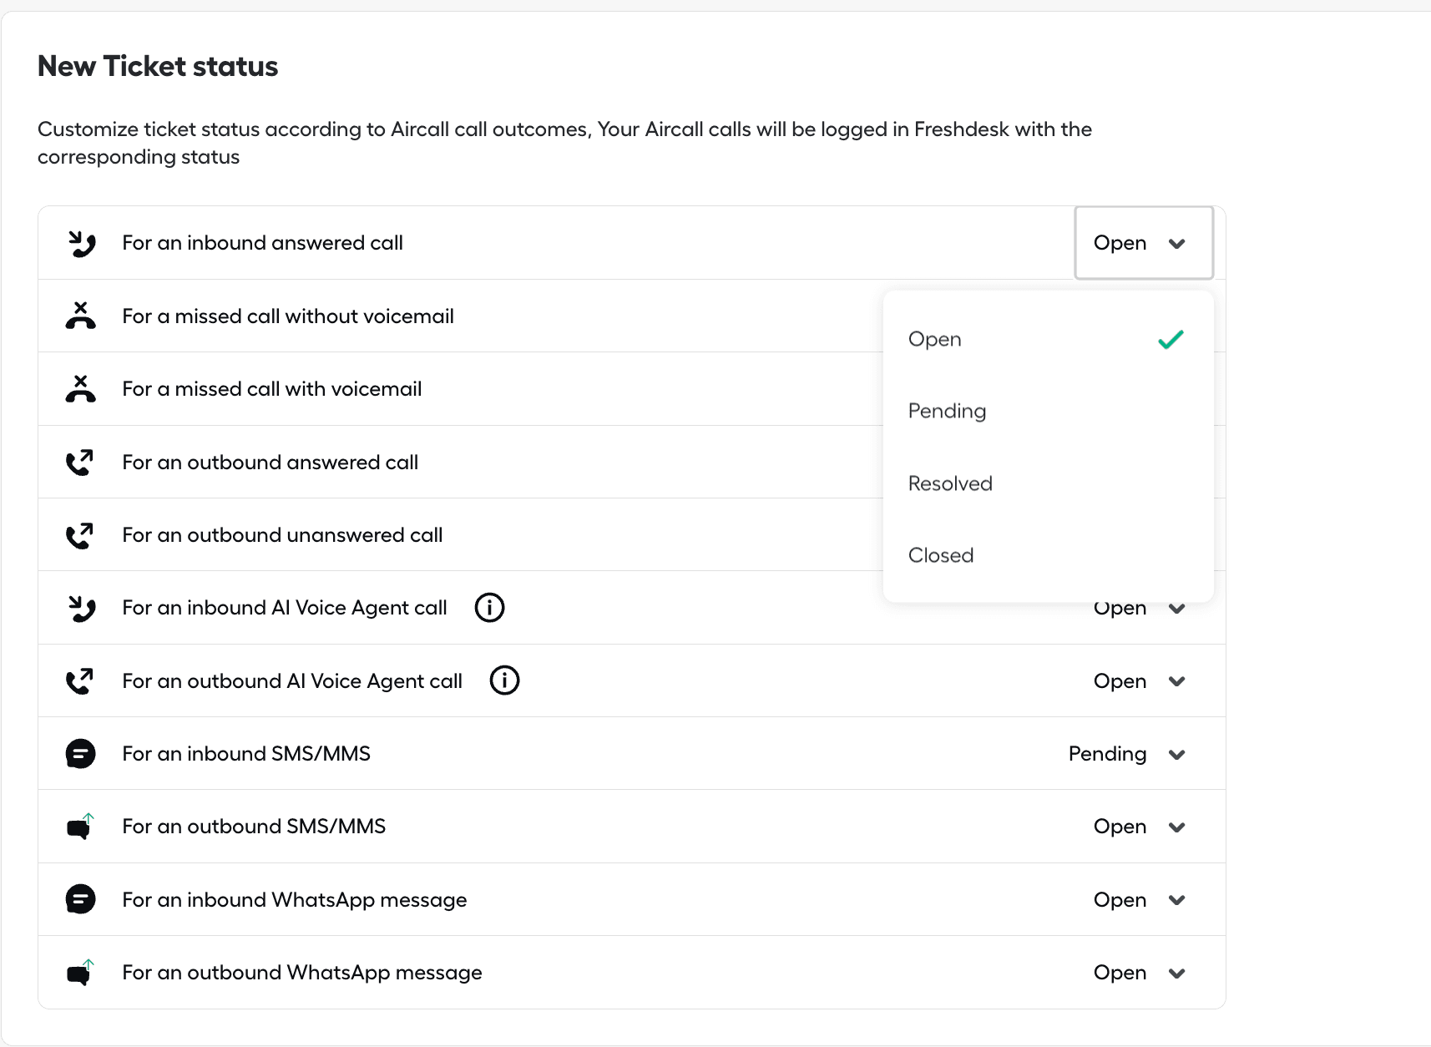Click the inbound SMS/MMS chat bubble icon

[x=81, y=754]
